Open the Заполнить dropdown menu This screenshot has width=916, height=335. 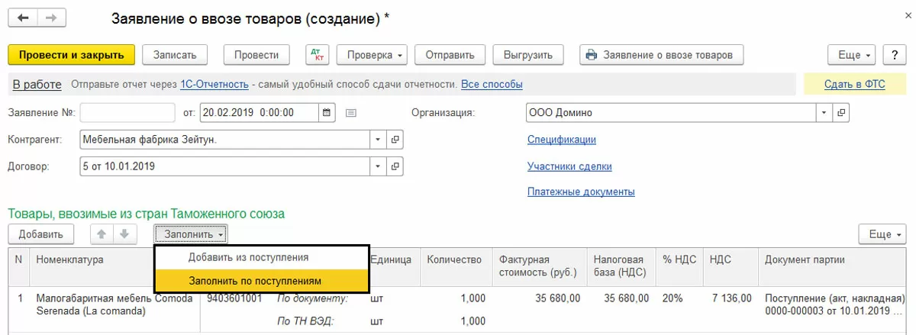[x=191, y=234]
